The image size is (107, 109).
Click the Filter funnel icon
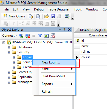(40, 36)
